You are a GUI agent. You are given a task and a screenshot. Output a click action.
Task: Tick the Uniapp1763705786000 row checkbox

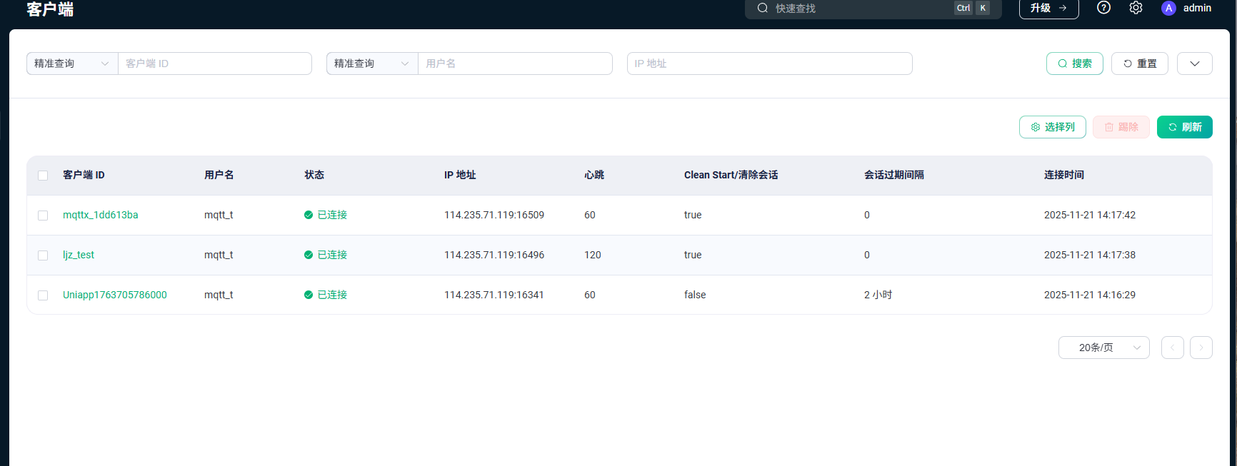click(x=43, y=295)
